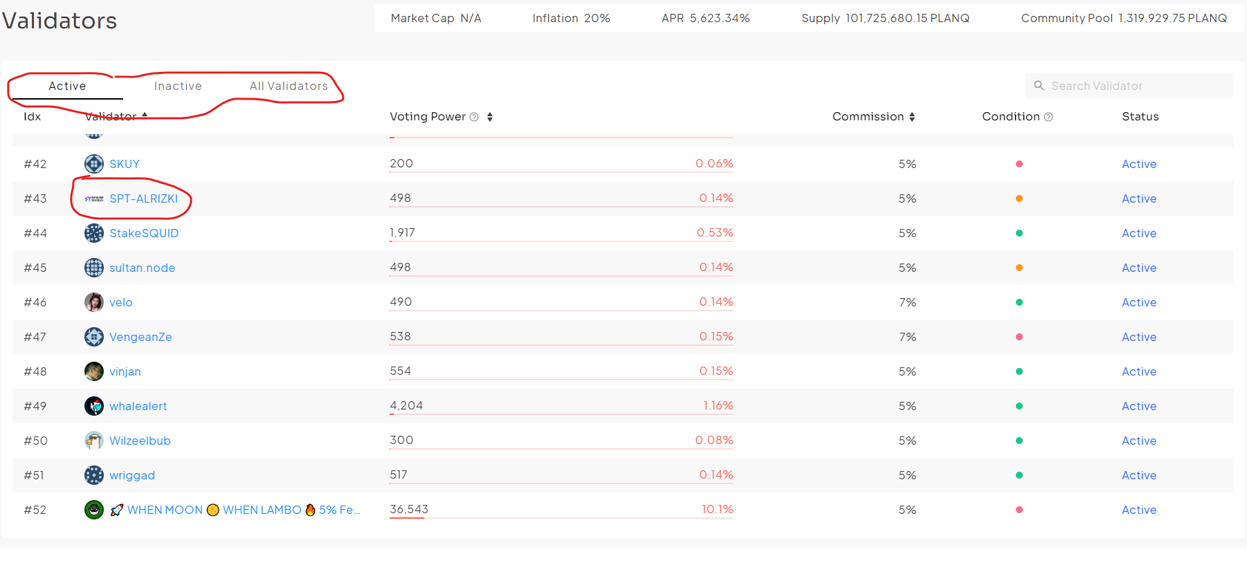Click the VengeanZe validator link
The width and height of the screenshot is (1247, 563).
pos(140,337)
